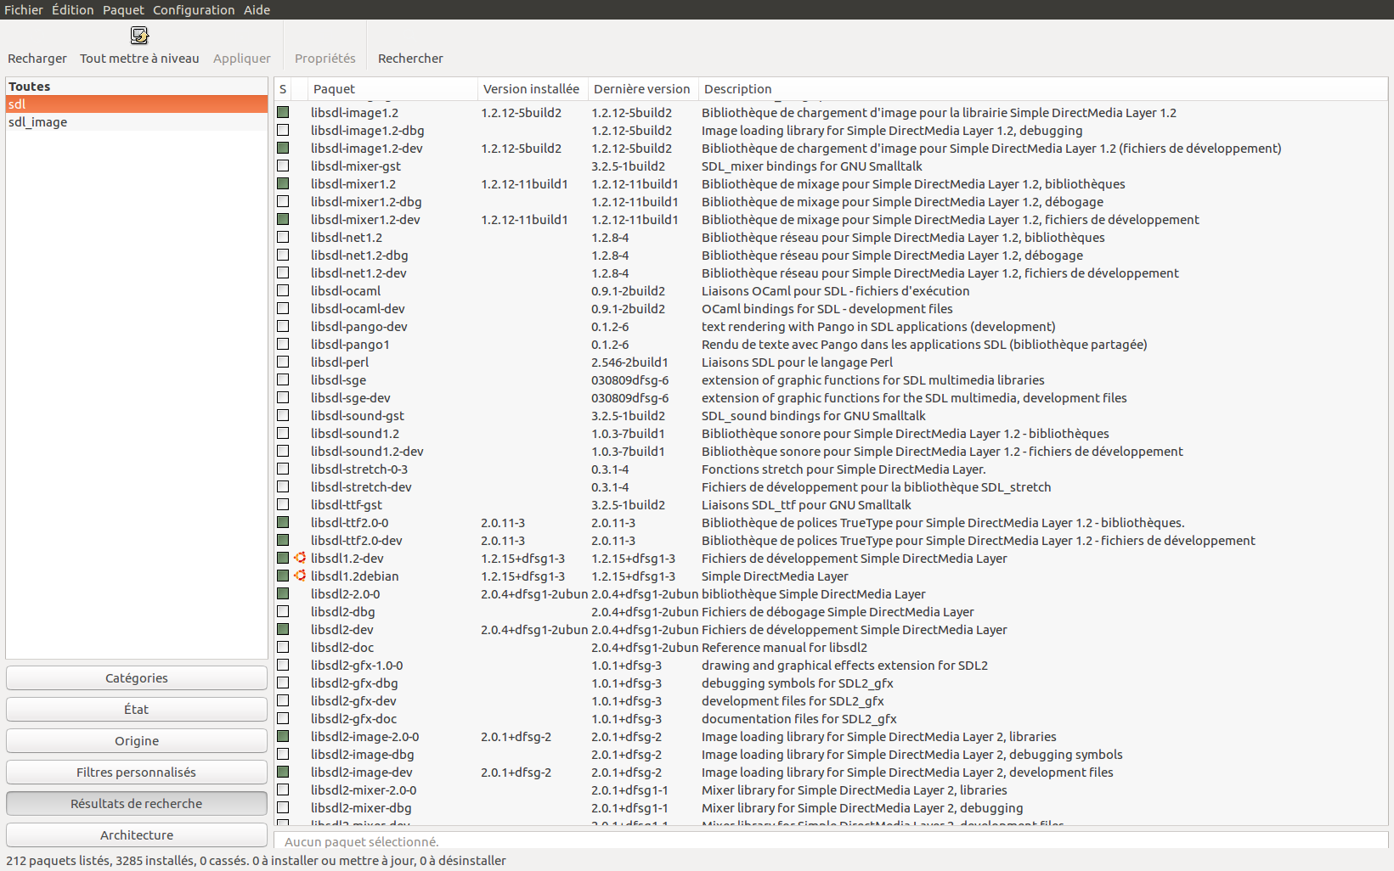Image resolution: width=1394 pixels, height=871 pixels.
Task: Click the "Liaisons SDL_ttf pour GNU Smalltalk" description
Action: pos(806,505)
